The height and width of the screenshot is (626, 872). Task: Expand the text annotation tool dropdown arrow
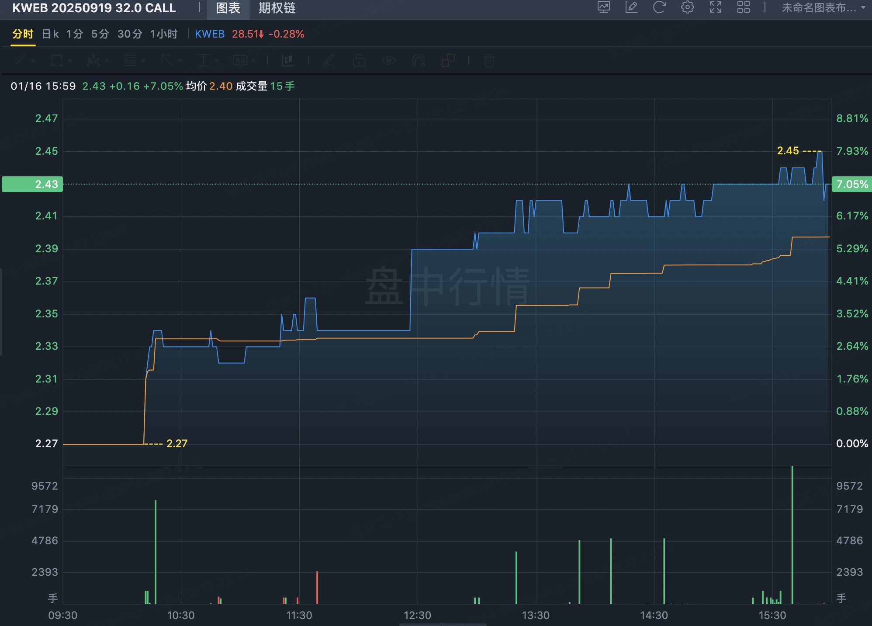pyautogui.click(x=253, y=61)
